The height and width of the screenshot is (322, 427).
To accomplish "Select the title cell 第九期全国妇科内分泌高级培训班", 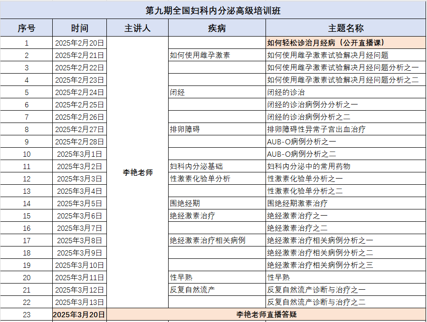I will coord(213,10).
